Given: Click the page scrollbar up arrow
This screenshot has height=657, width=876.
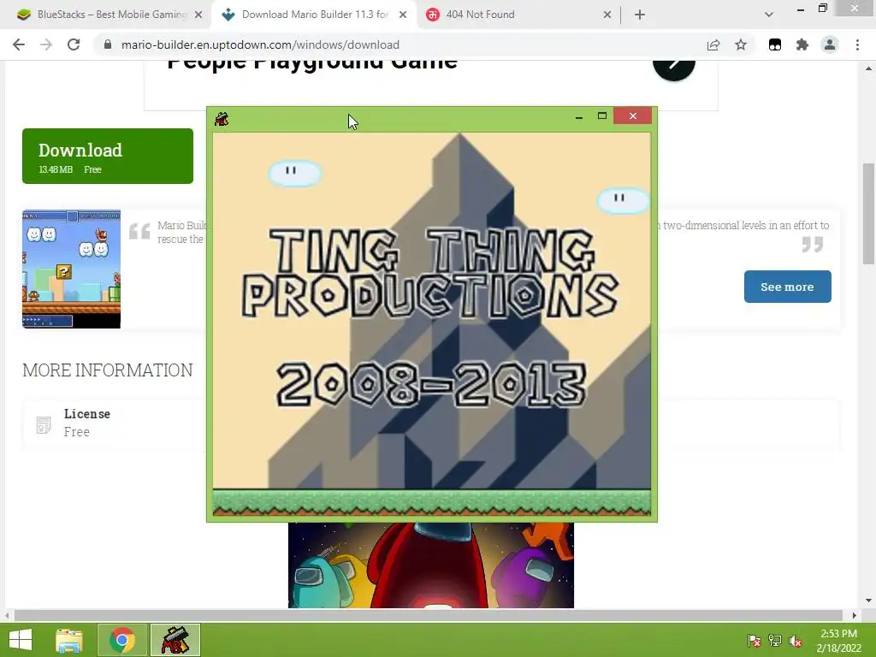Looking at the screenshot, I should [x=868, y=68].
